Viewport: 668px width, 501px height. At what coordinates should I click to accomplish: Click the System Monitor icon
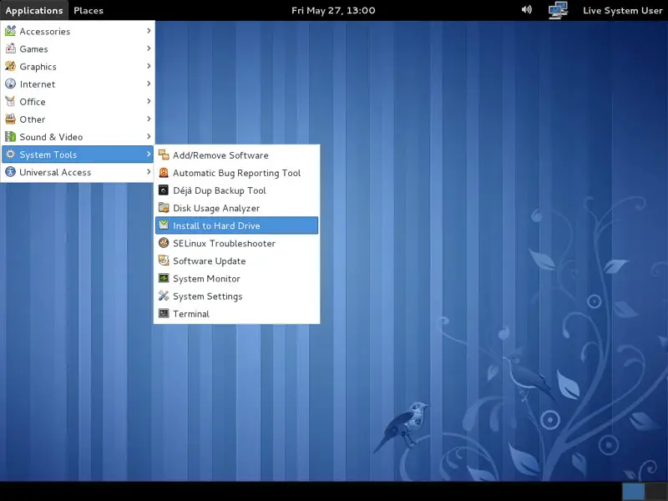(164, 279)
